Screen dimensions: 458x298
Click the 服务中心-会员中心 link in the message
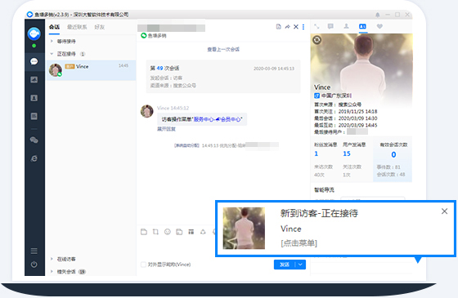tap(218, 119)
